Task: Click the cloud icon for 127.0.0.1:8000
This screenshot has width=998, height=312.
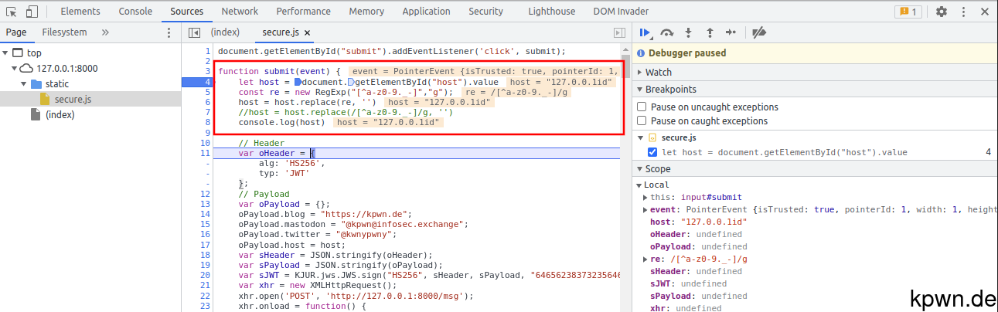Action: pyautogui.click(x=28, y=69)
